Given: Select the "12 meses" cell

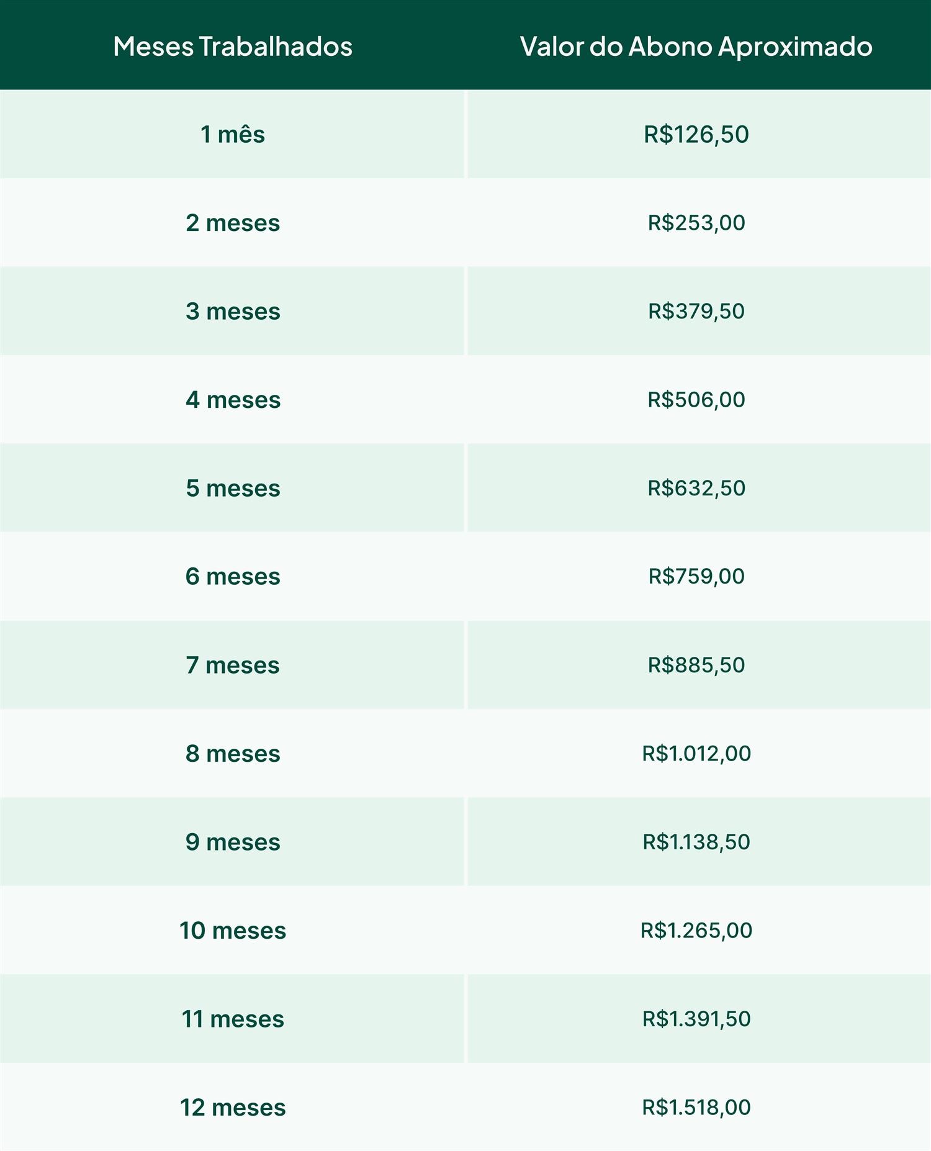Looking at the screenshot, I should pos(233,1107).
